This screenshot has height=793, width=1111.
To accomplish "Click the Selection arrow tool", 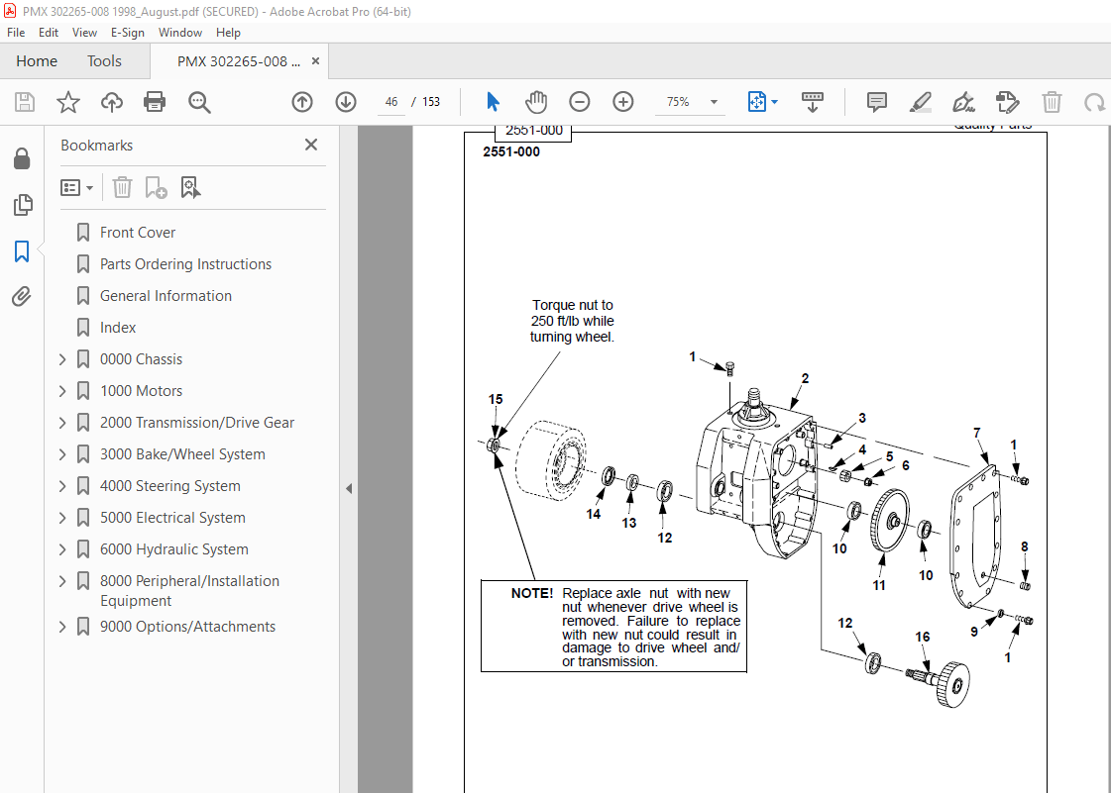I will [493, 101].
